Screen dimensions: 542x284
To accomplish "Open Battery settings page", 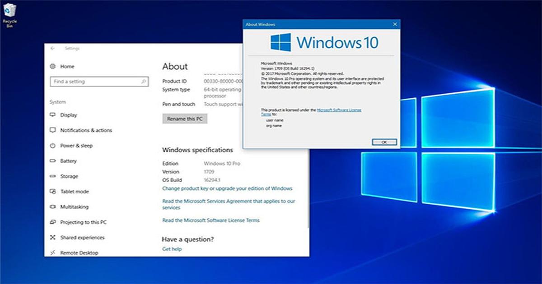I will coord(68,161).
